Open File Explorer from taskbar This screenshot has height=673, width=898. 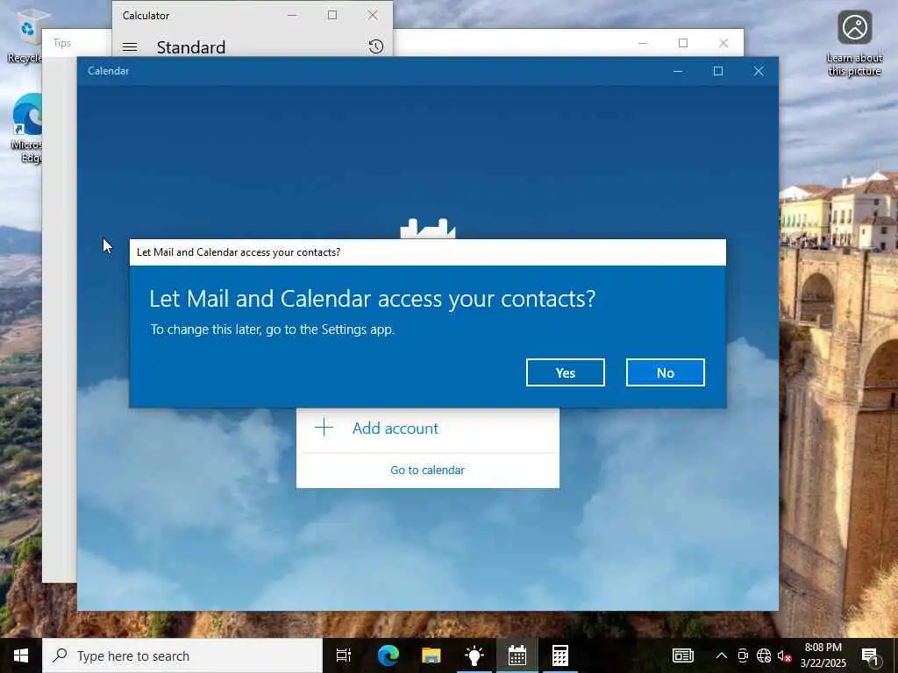coord(431,655)
